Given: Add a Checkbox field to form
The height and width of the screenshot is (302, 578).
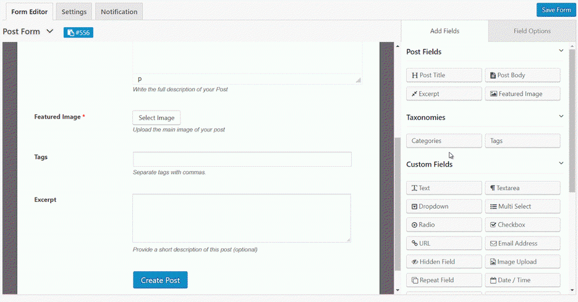Looking at the screenshot, I should [522, 225].
